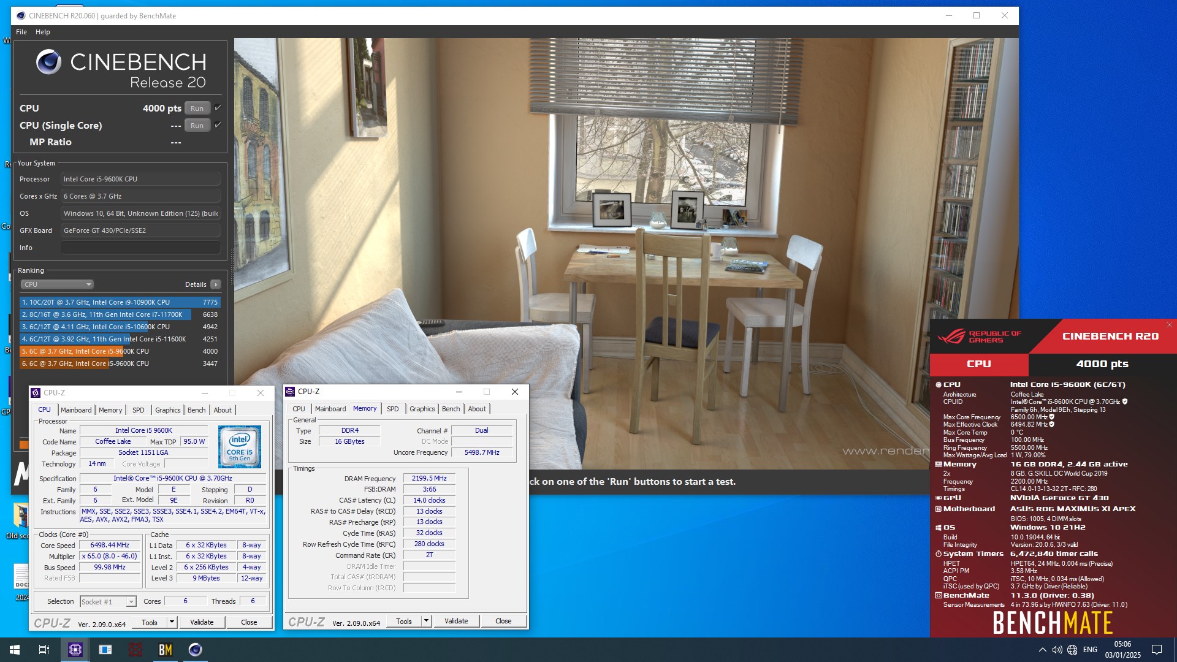Click the CPU-Z title bar icon of the left window
This screenshot has height=662, width=1177.
36,393
